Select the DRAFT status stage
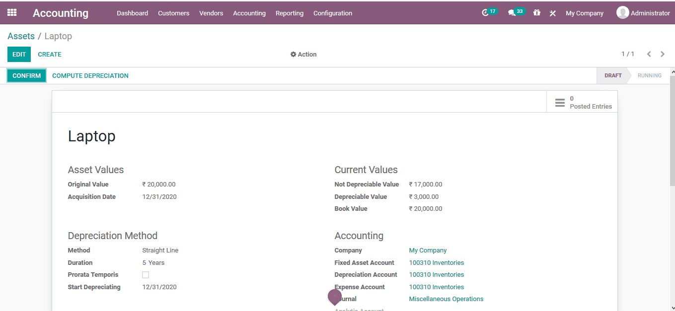This screenshot has width=675, height=311. click(x=612, y=75)
